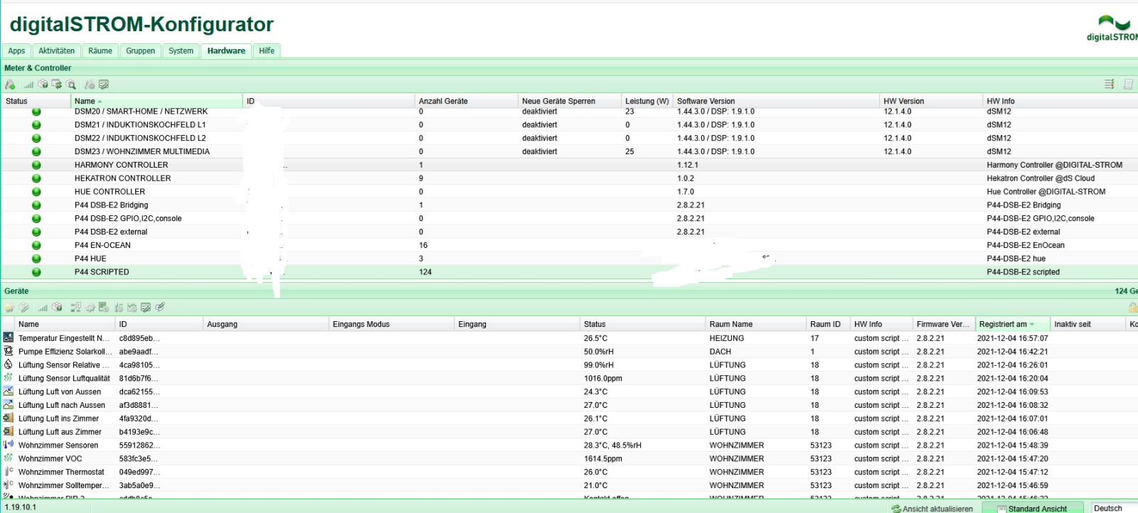Click the paperclip check icon in Geräte toolbar
The height and width of the screenshot is (513, 1138).
[x=160, y=307]
